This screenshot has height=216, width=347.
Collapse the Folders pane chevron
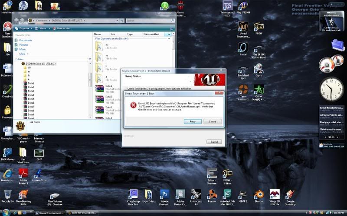90,59
